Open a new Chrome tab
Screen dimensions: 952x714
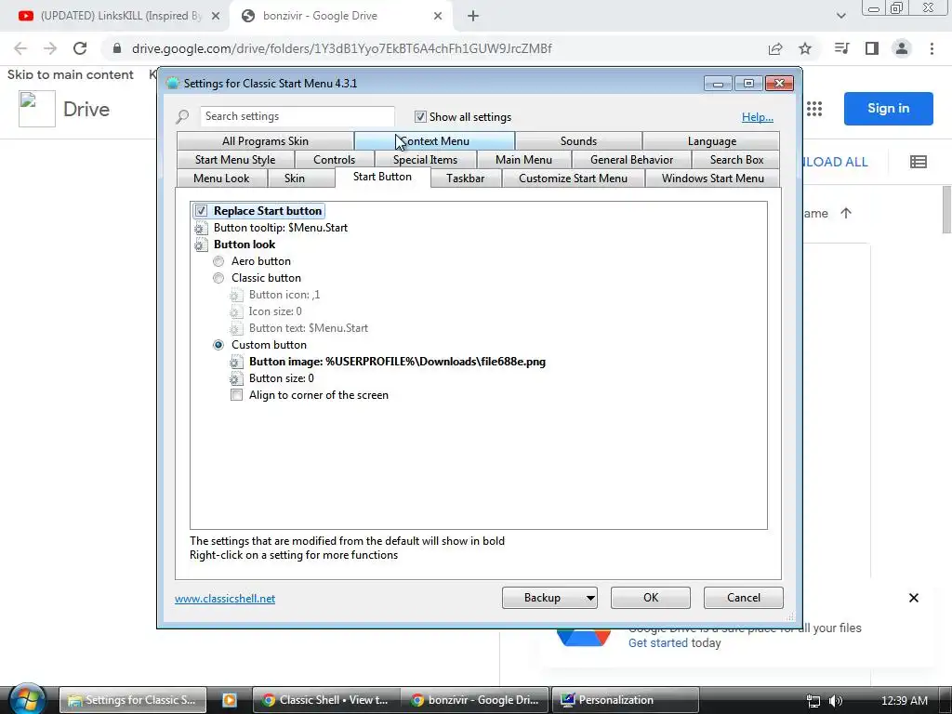tap(473, 16)
